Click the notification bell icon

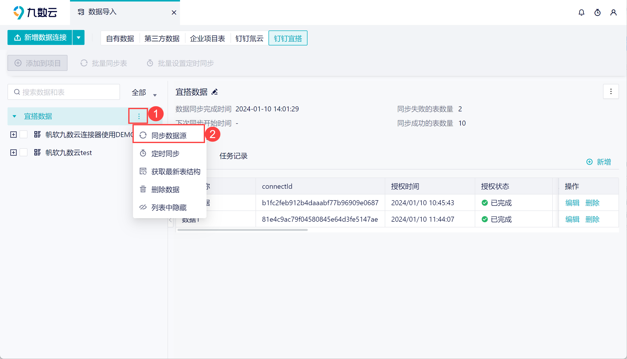[x=581, y=12]
